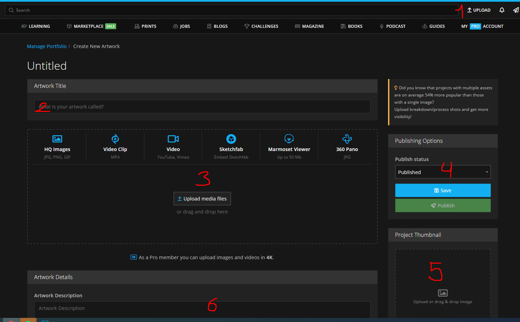Viewport: 520px width, 322px height.
Task: Pick the Marmoset Viewer icon
Action: point(289,139)
